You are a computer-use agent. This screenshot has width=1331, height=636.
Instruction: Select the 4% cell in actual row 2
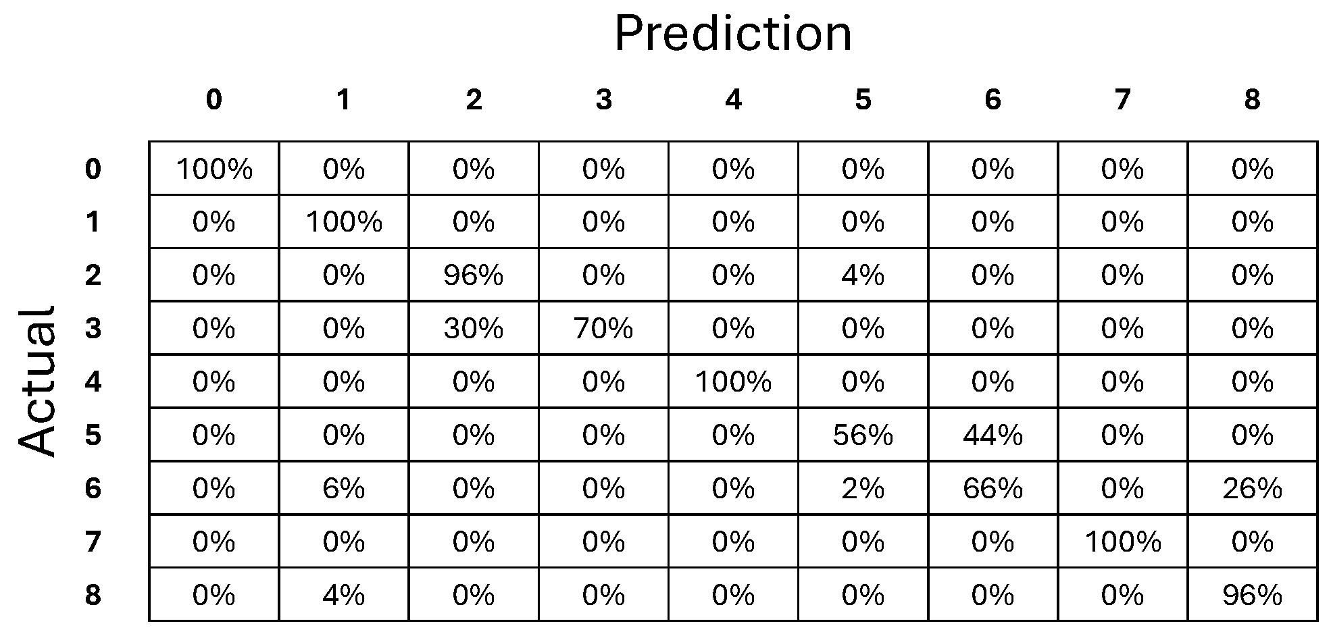(x=863, y=275)
